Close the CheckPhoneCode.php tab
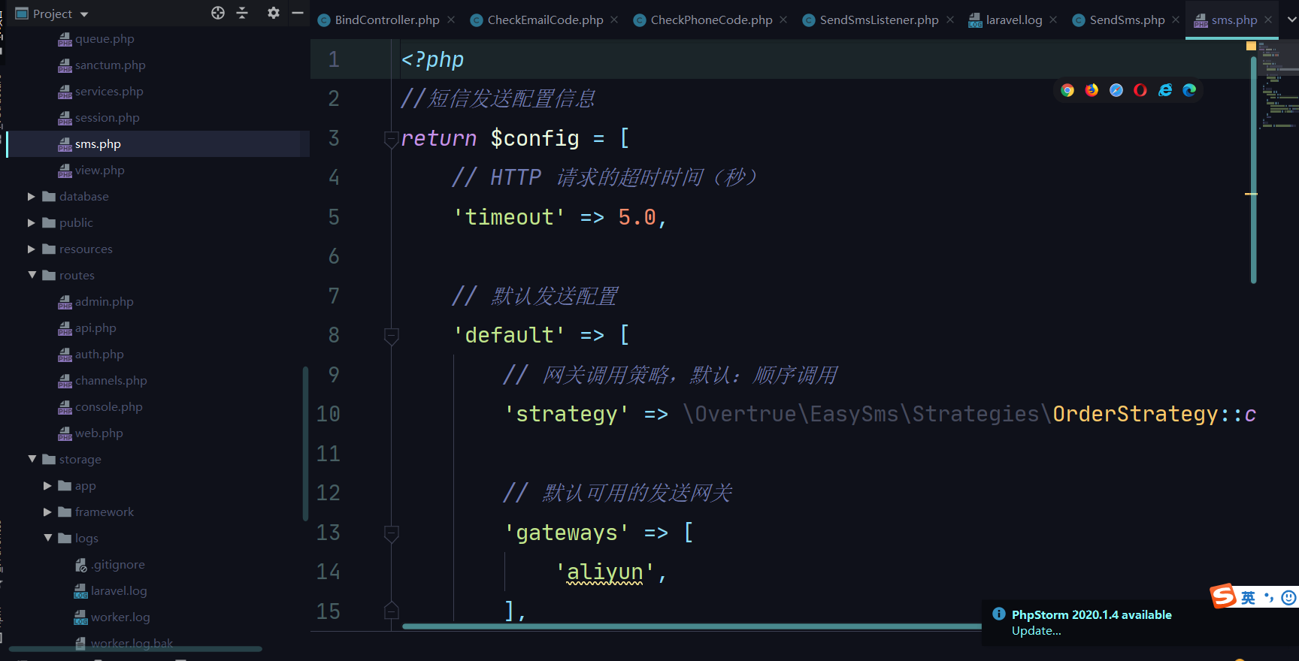This screenshot has width=1299, height=661. (x=783, y=20)
